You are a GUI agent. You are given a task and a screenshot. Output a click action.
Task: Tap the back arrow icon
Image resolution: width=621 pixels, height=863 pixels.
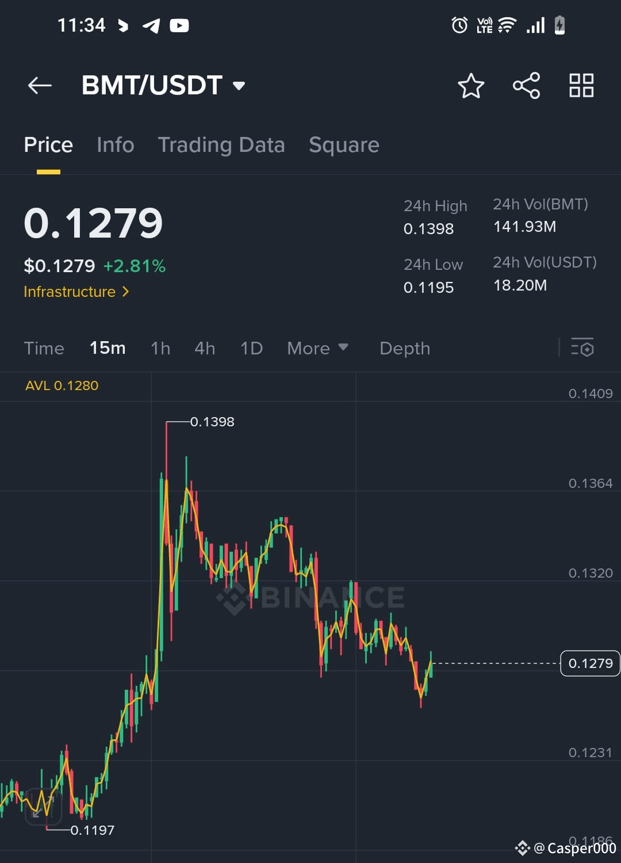tap(40, 86)
